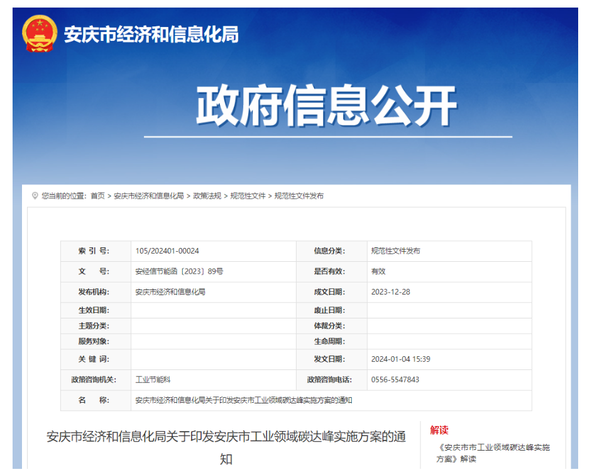Screen dimensions: 592x472
Task: Click index number 105/202401-00024
Action: 167,251
